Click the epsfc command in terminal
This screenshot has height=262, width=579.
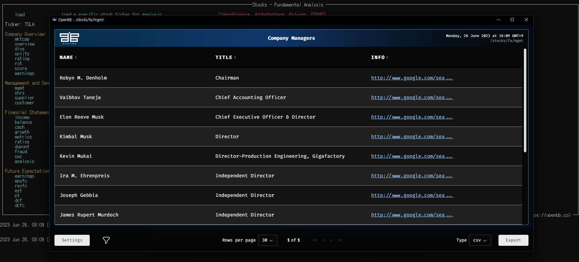pyautogui.click(x=21, y=181)
